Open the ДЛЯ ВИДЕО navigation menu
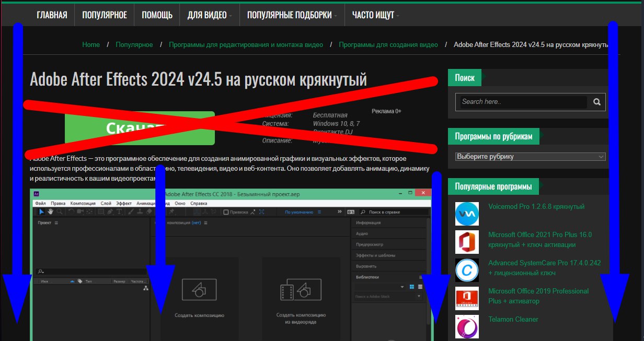The width and height of the screenshot is (644, 341). coord(209,15)
